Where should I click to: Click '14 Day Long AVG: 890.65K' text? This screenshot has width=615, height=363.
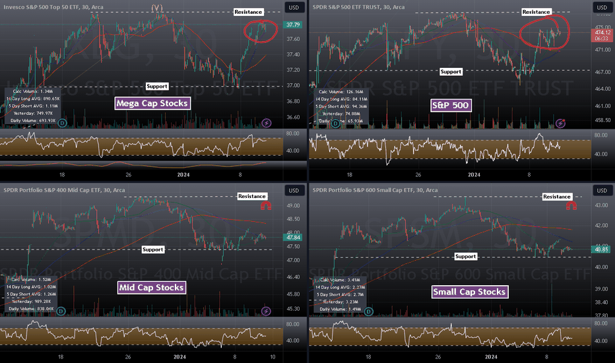point(33,99)
